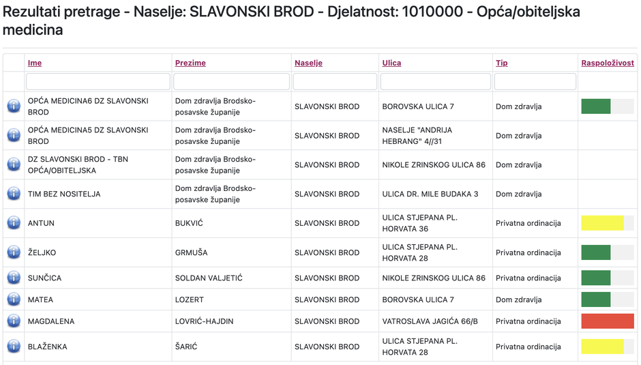Focus the Prezime filter text box
This screenshot has width=641, height=365.
[231, 81]
